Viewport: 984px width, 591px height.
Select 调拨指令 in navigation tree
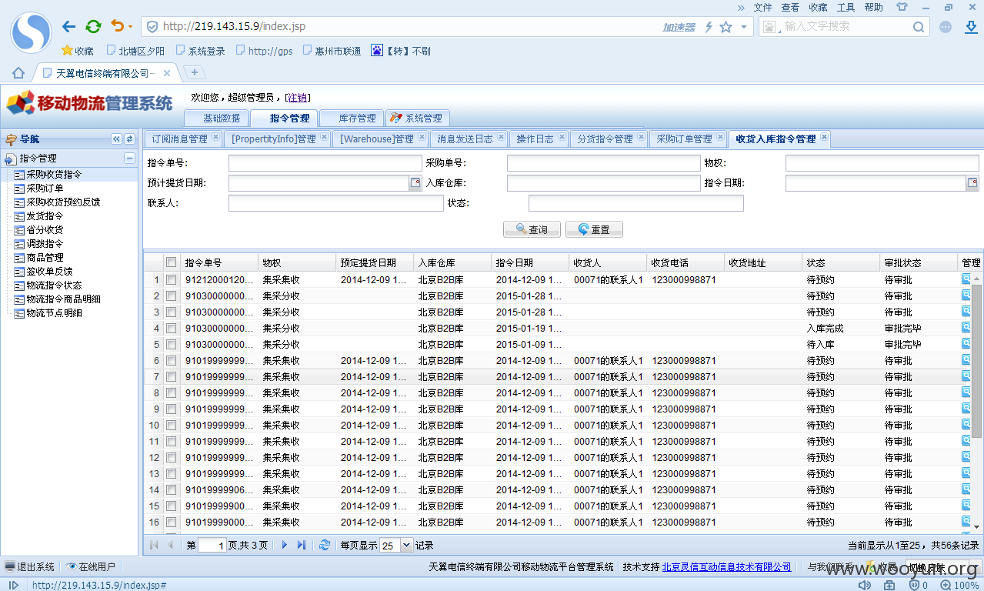click(45, 243)
